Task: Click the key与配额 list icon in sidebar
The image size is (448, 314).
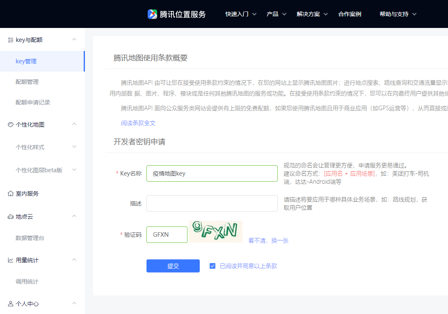Action: pyautogui.click(x=11, y=40)
